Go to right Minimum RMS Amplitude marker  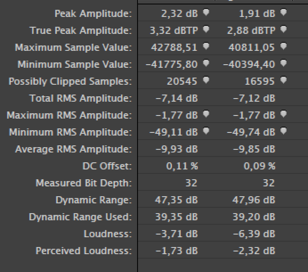click(x=284, y=132)
